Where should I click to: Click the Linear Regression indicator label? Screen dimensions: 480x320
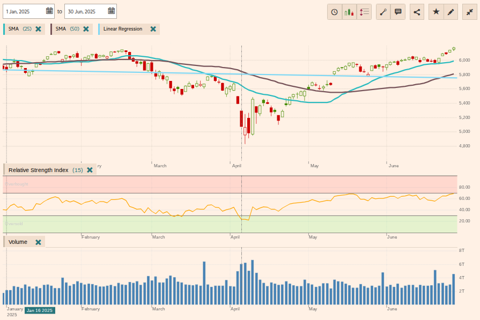pos(123,29)
